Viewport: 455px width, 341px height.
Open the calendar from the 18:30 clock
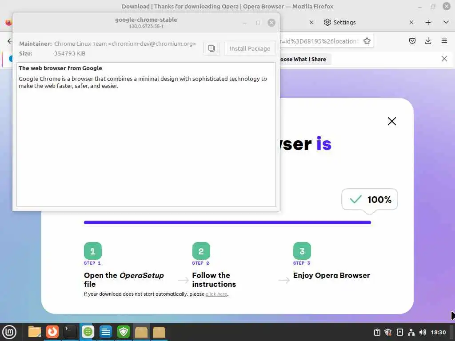438,332
